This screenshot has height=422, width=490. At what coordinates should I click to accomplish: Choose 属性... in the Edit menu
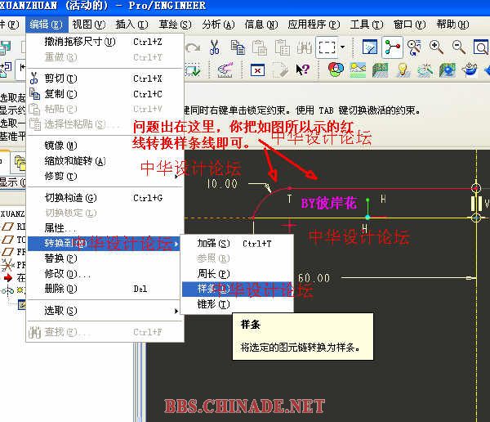tap(105, 228)
